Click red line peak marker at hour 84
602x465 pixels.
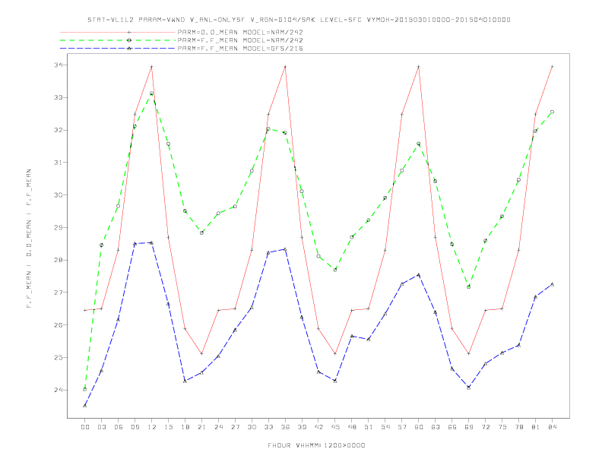552,66
